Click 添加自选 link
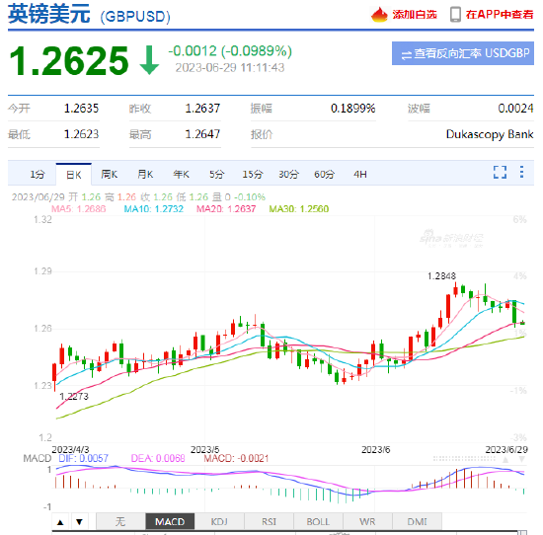The height and width of the screenshot is (535, 543). (415, 15)
